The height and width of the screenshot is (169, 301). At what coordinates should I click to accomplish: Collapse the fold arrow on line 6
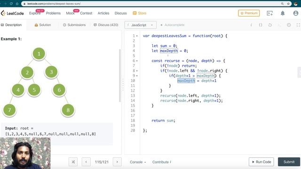click(137, 61)
